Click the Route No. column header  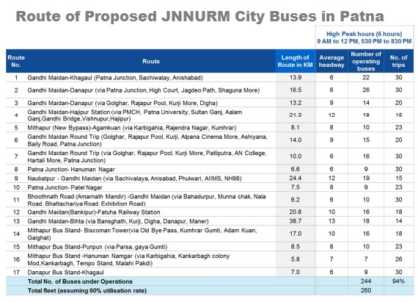(x=16, y=61)
